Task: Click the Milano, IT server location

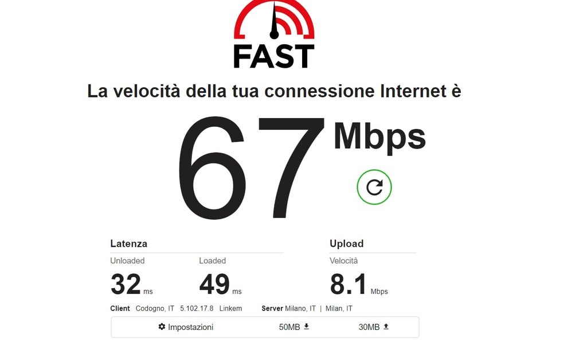Action: click(x=300, y=309)
